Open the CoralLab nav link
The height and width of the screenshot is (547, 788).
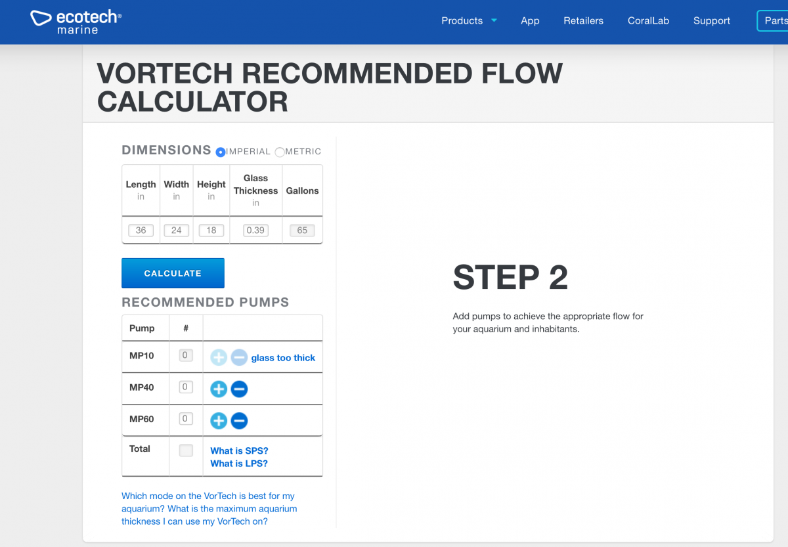648,20
